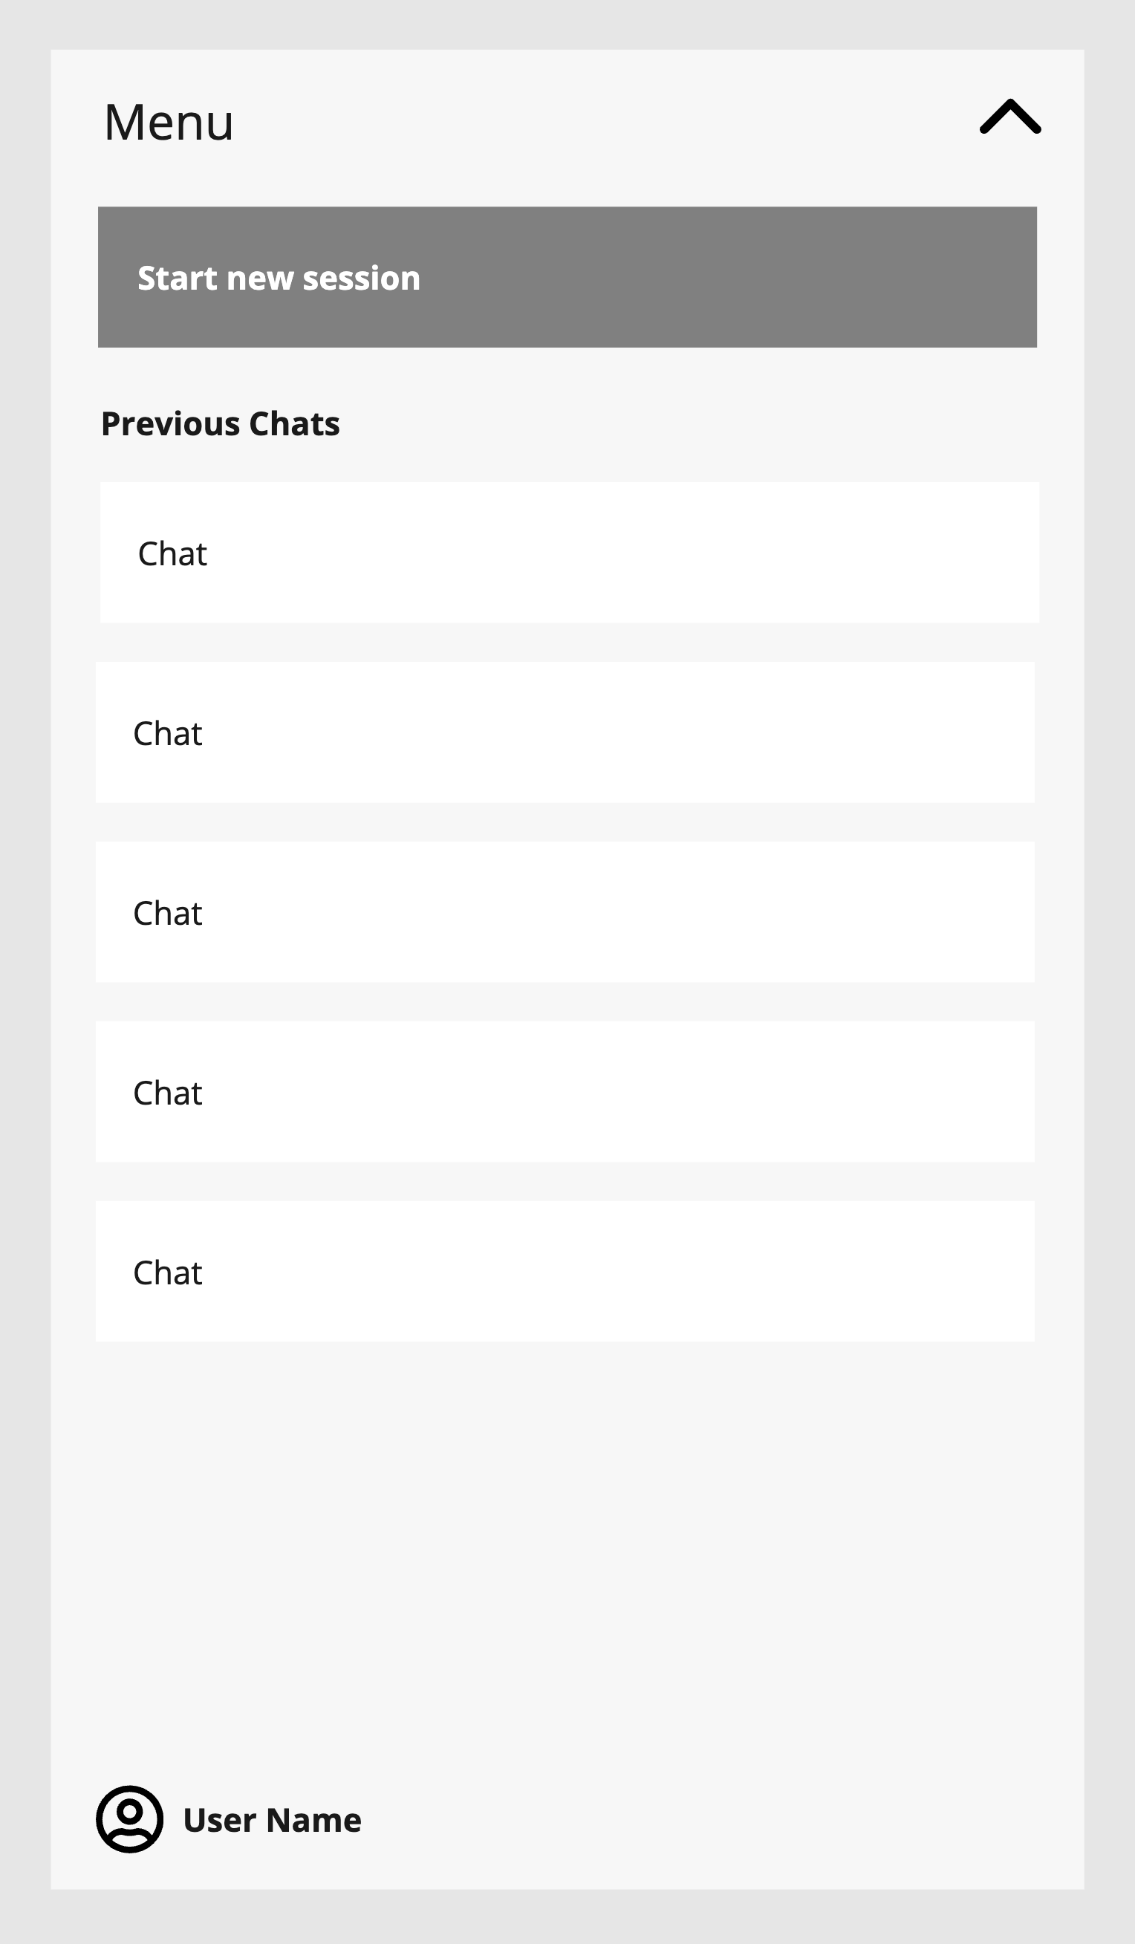The image size is (1135, 1944).
Task: Open the fifth and last chat entry
Action: click(x=564, y=1271)
